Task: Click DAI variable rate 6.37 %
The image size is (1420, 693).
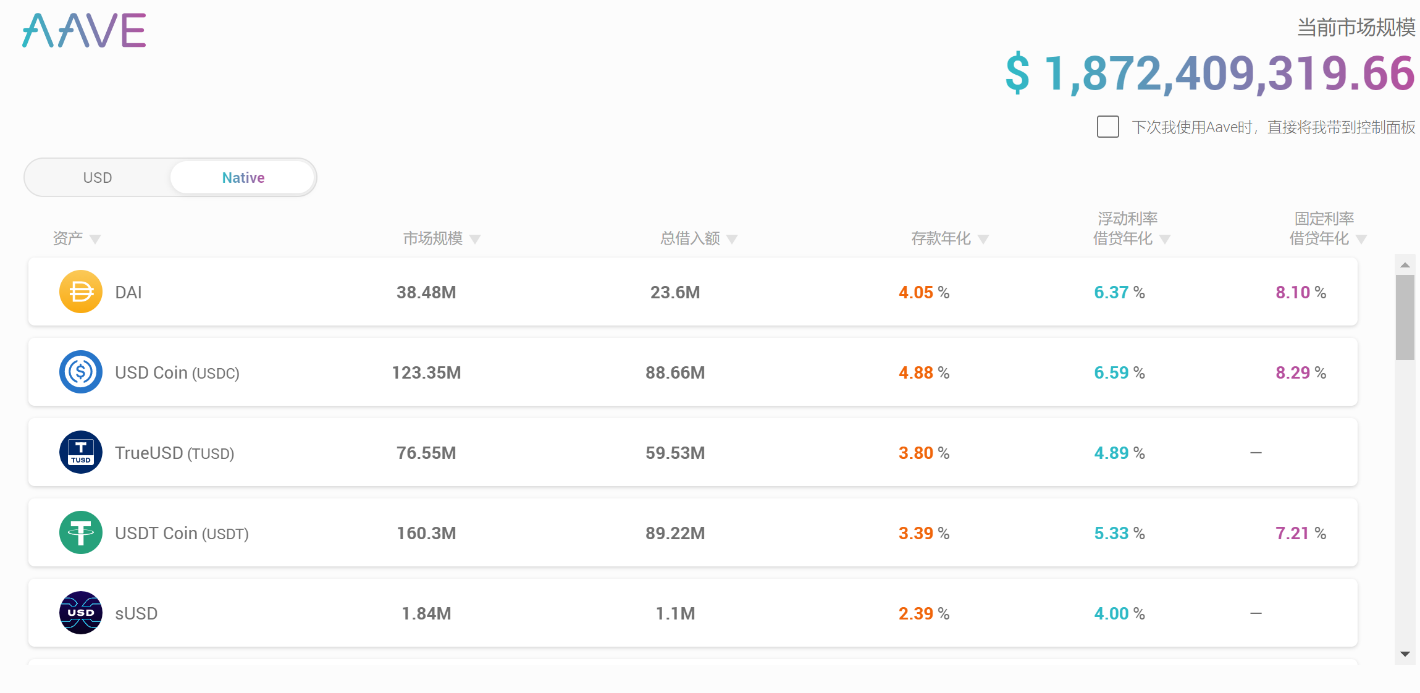Action: (x=1119, y=292)
